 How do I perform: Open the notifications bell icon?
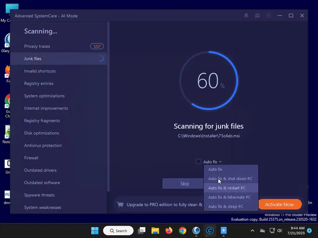246,15
